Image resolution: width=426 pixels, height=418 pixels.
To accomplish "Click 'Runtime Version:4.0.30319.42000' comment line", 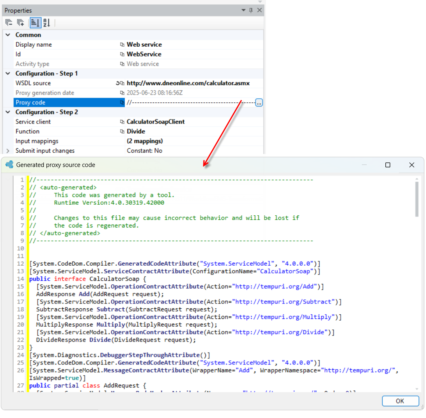I will pyautogui.click(x=109, y=203).
